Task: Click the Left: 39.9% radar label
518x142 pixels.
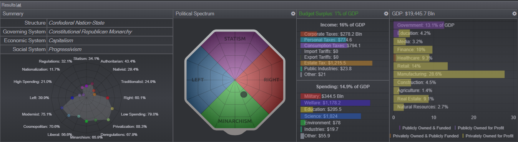Action: tap(39, 98)
